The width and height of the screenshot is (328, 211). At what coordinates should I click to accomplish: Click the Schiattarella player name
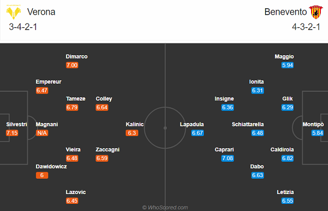248,125
